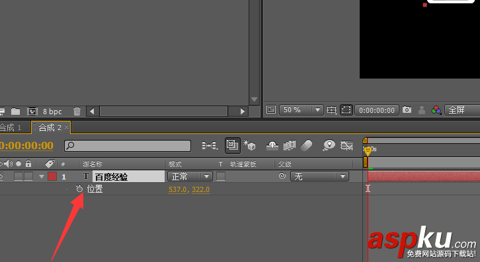Image resolution: width=480 pixels, height=262 pixels.
Task: Click the parent pick whip spiral icon
Action: [282, 176]
